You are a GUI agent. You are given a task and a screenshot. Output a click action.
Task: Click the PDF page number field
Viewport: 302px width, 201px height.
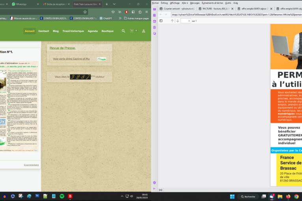coord(185,20)
